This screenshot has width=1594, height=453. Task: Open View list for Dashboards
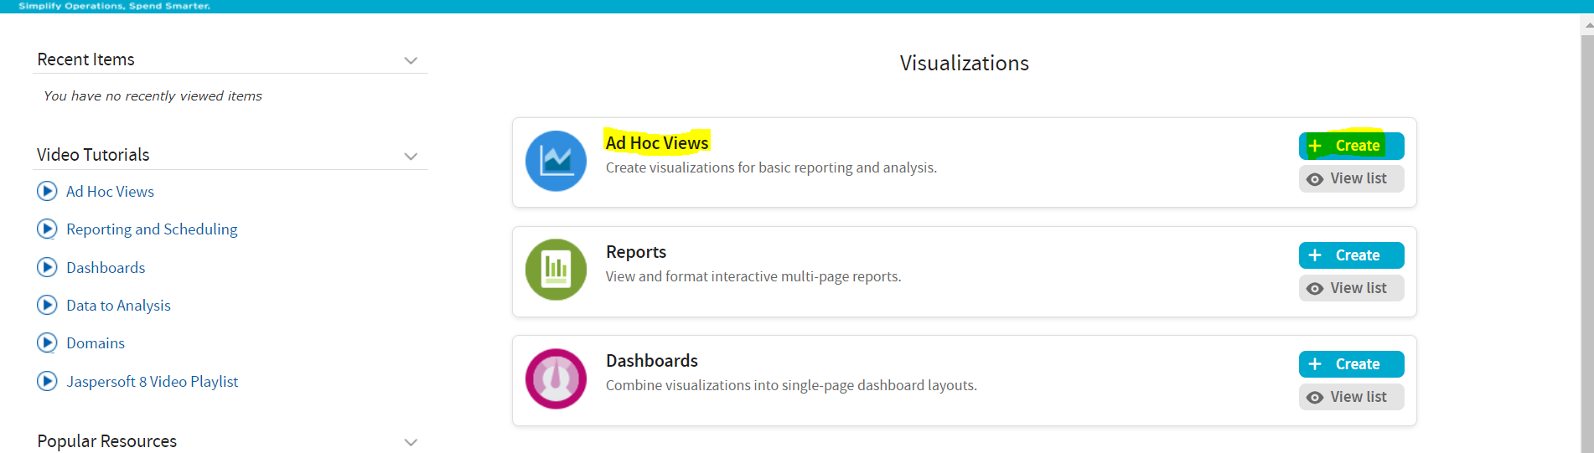click(x=1351, y=397)
